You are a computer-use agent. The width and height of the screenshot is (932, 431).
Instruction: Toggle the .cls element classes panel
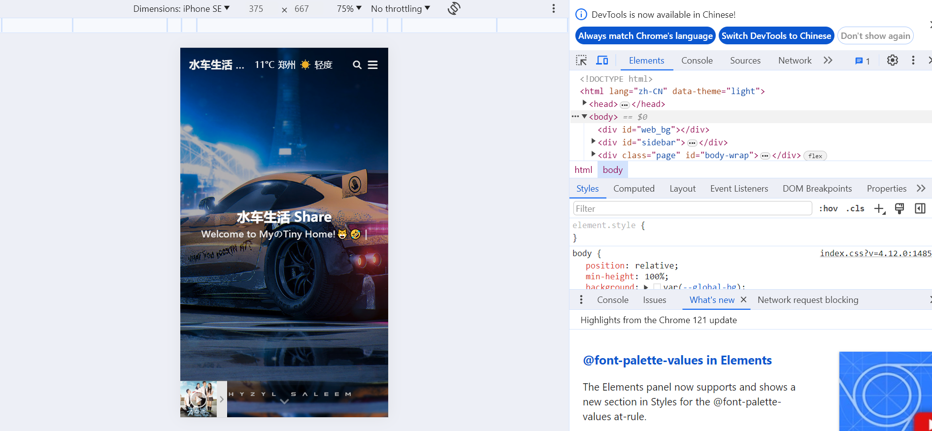[x=855, y=209]
